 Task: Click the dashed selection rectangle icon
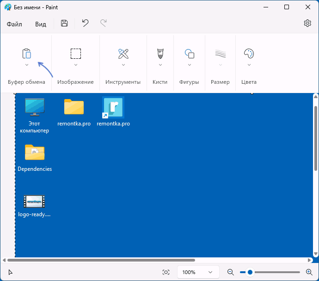76,54
